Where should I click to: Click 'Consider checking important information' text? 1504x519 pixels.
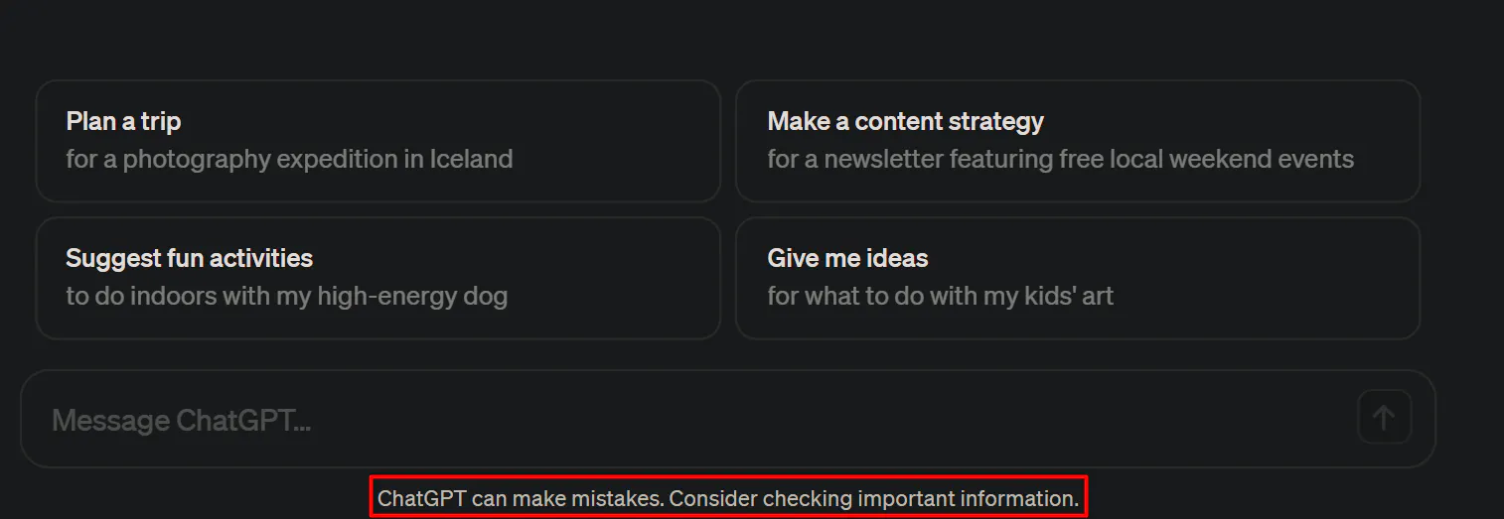coord(873,498)
